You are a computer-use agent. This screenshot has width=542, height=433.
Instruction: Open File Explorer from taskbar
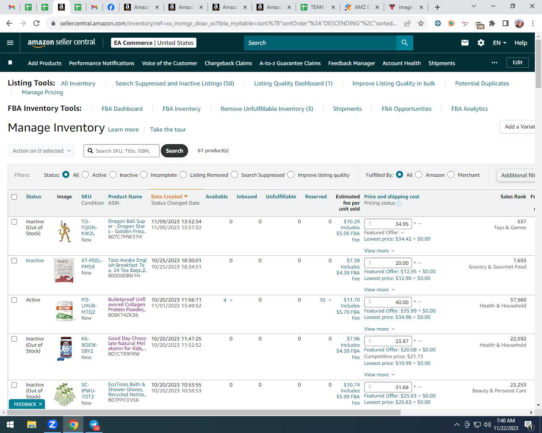(32, 425)
